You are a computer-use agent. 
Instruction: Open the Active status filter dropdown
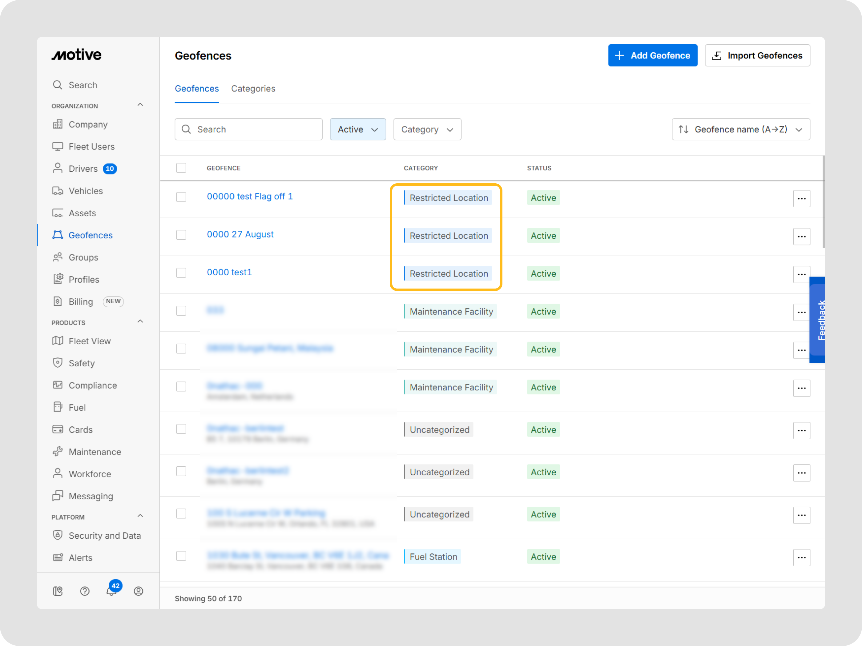(357, 129)
